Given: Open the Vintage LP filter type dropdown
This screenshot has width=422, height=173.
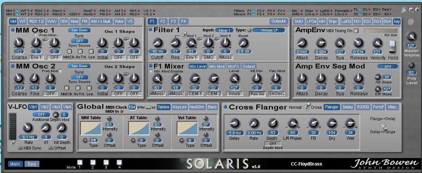Looking at the screenshot, I should (269, 30).
